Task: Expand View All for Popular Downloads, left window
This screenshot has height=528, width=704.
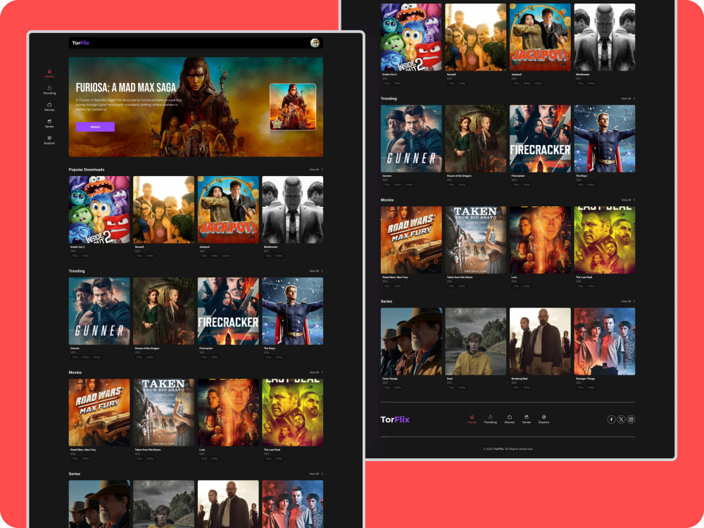Action: [316, 170]
